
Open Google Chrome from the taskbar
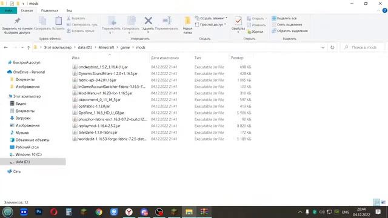tap(99, 212)
